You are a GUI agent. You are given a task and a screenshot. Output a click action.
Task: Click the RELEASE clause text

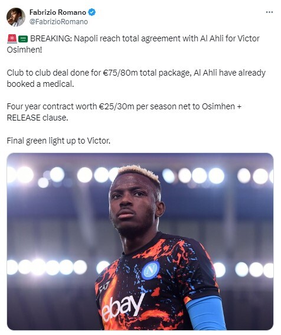37,118
